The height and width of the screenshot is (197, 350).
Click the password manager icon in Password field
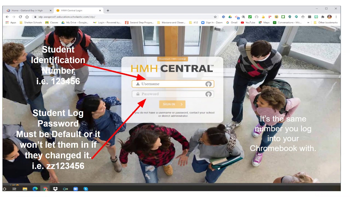coord(208,94)
